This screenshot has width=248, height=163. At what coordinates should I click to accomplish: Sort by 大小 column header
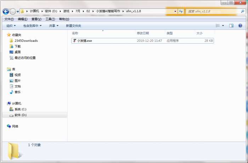(x=199, y=33)
